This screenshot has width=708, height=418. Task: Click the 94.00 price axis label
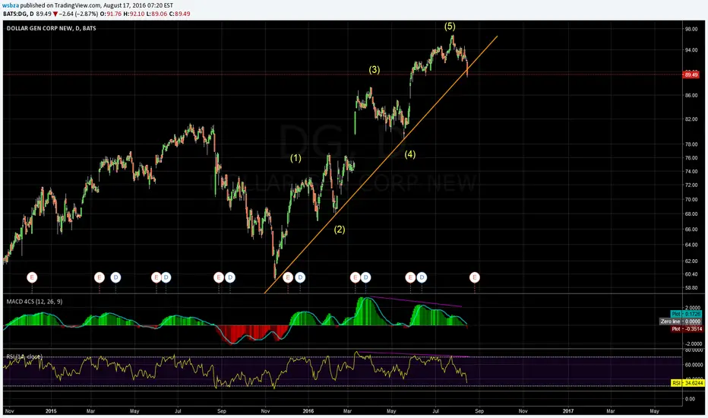(691, 50)
